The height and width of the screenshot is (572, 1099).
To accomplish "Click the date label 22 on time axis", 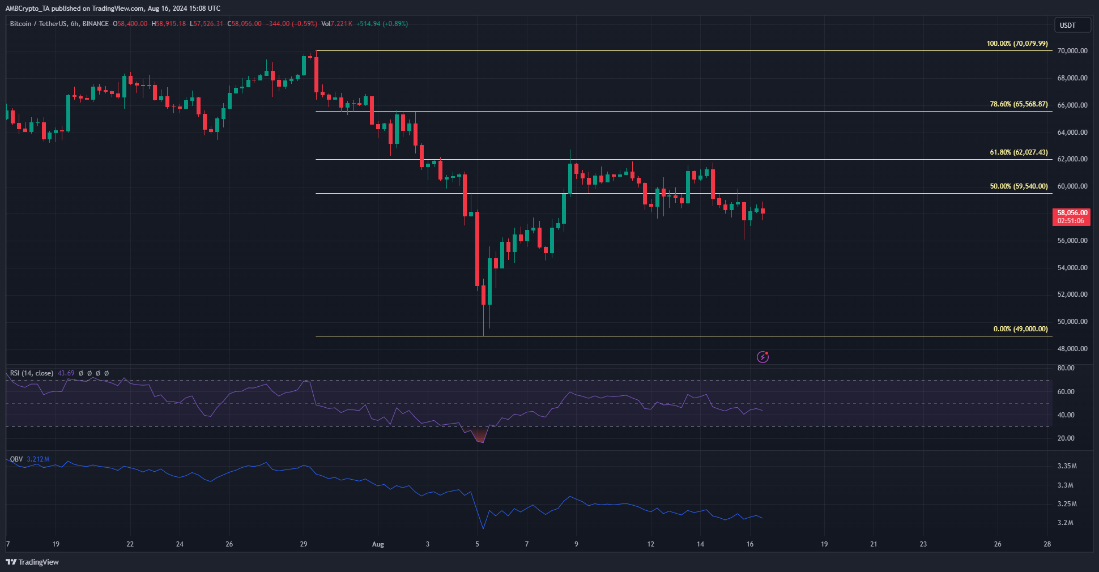I will click(130, 544).
